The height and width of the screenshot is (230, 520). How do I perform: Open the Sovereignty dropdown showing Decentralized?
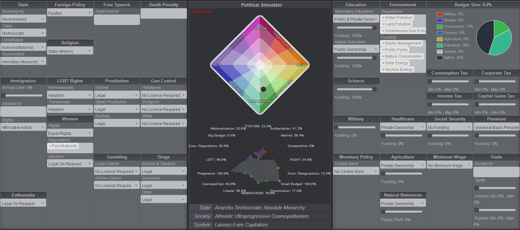23,19
